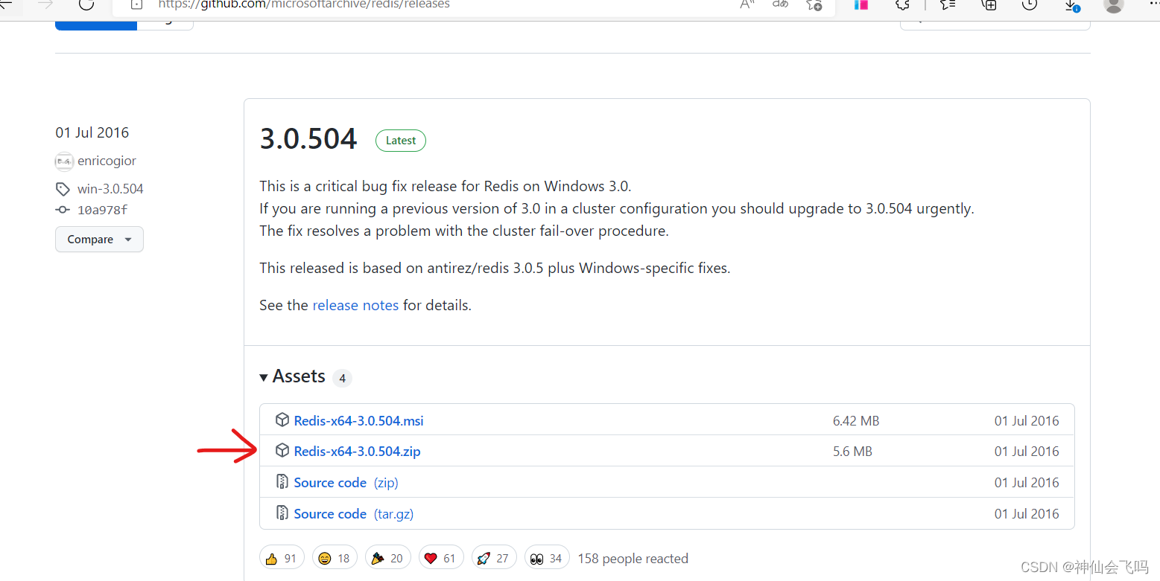This screenshot has width=1160, height=581.
Task: Click the 01 Jul 2016 date under the sidebar
Action: [x=92, y=132]
